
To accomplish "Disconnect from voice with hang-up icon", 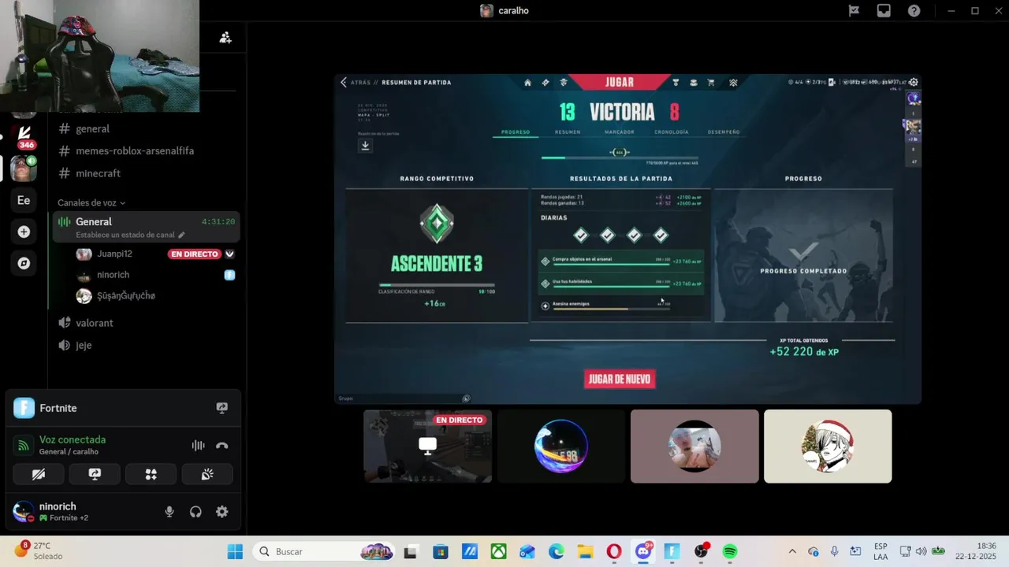I will pyautogui.click(x=222, y=446).
